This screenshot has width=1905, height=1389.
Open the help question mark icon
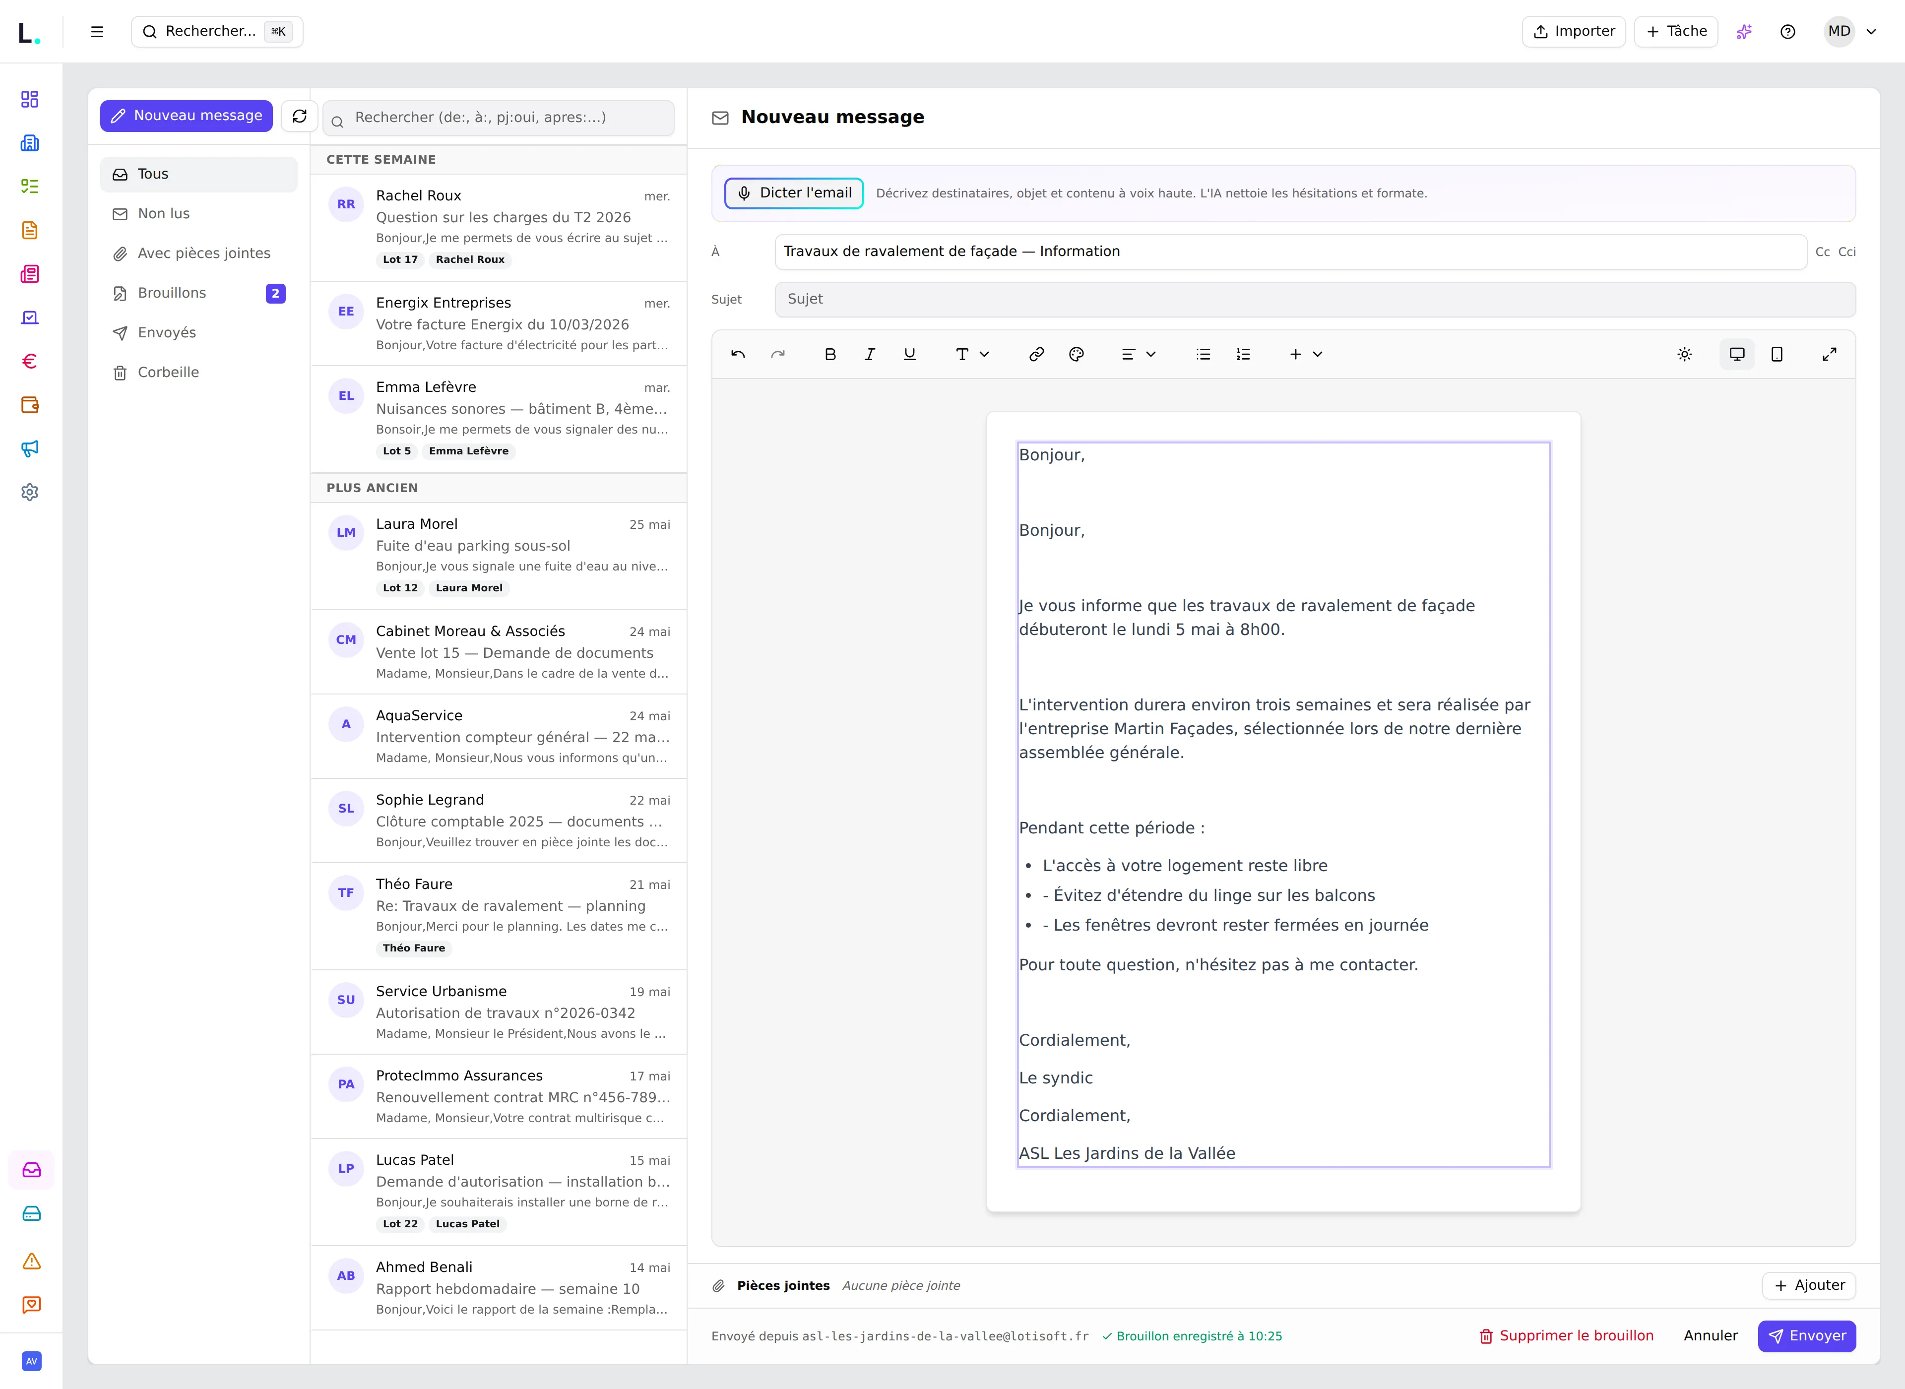pyautogui.click(x=1788, y=32)
